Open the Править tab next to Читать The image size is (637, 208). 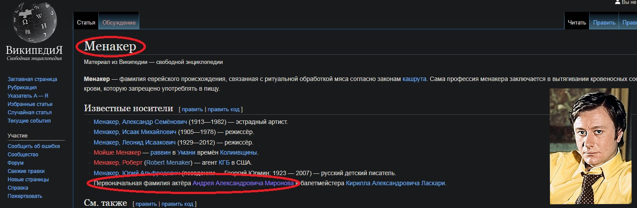click(604, 22)
